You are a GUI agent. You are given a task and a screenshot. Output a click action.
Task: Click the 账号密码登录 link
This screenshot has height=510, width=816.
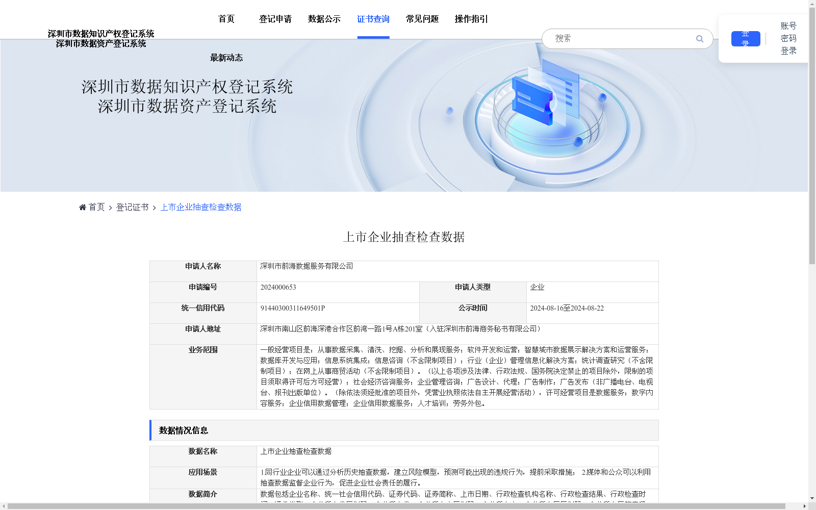(788, 38)
